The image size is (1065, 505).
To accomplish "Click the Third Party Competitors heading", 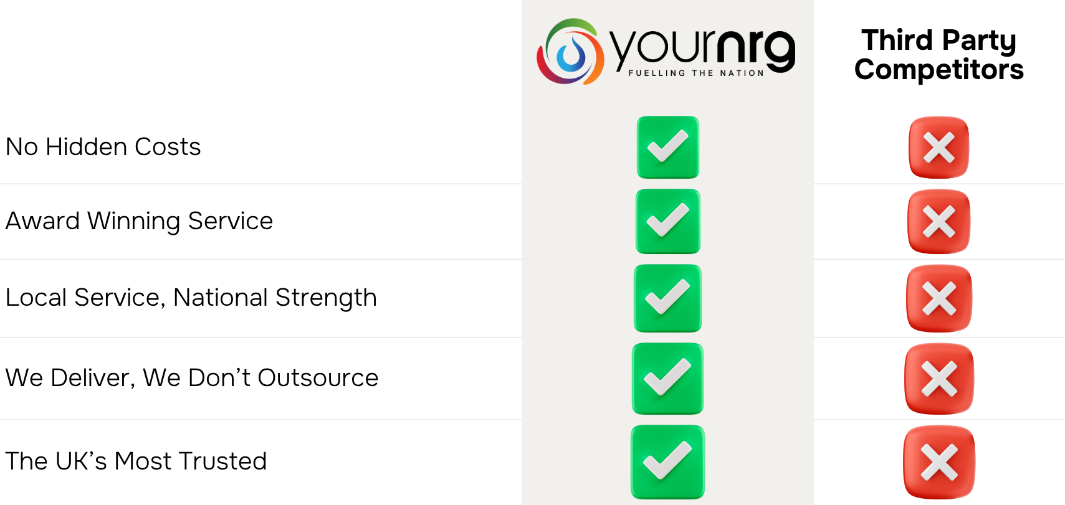I will [938, 55].
